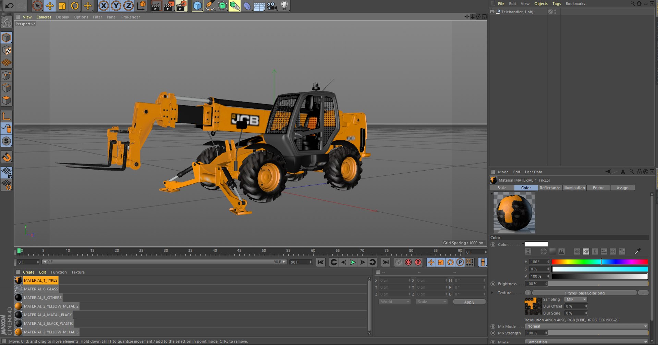The image size is (658, 345).
Task: Go to end of animation
Action: [386, 262]
